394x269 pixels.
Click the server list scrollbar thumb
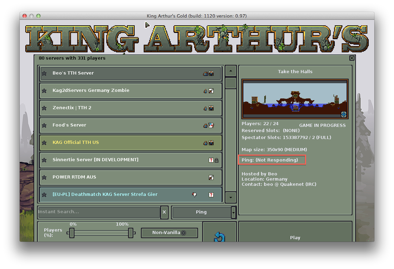tap(231, 83)
